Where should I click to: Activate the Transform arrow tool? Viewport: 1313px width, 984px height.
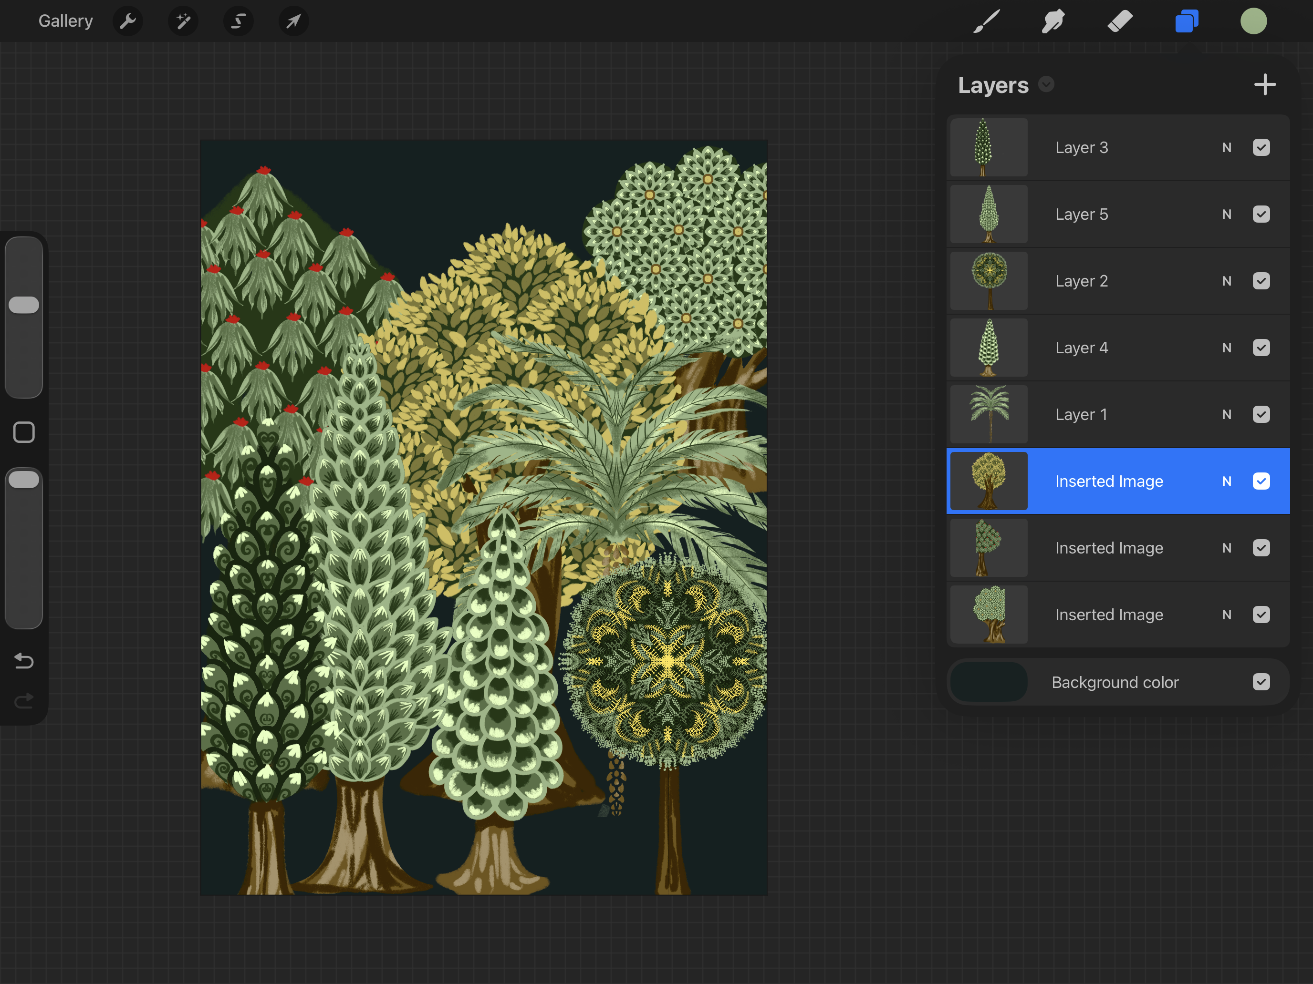(293, 21)
